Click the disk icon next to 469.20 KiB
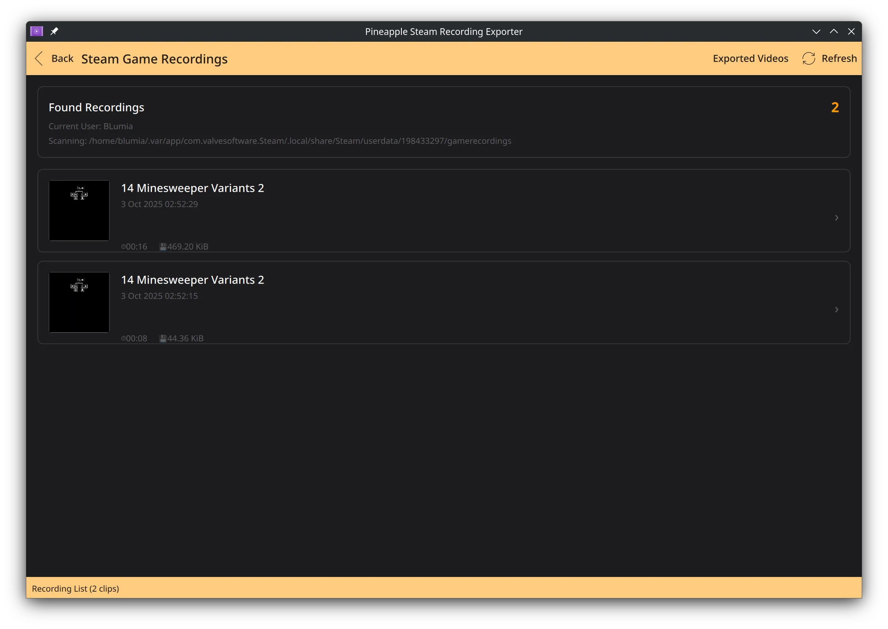 (163, 247)
